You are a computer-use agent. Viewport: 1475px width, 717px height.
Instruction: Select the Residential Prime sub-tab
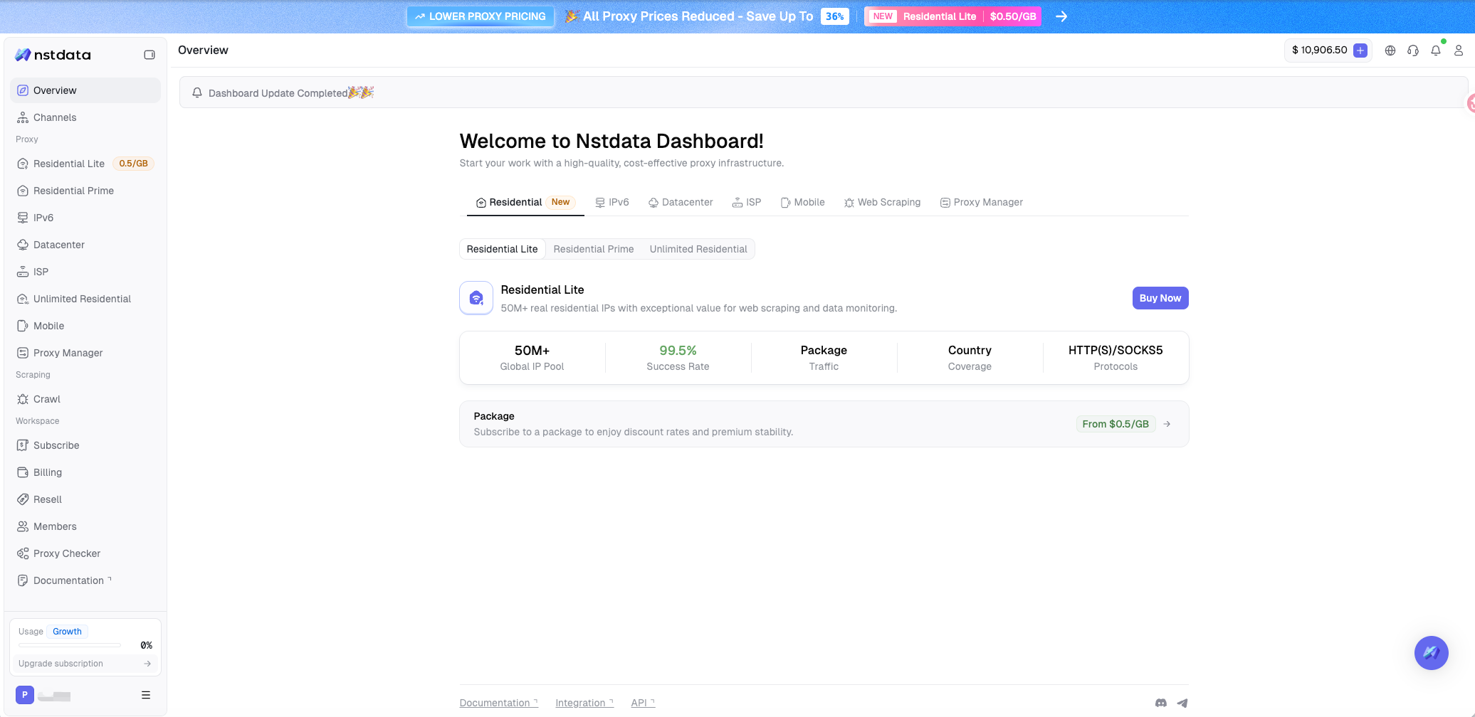click(594, 249)
